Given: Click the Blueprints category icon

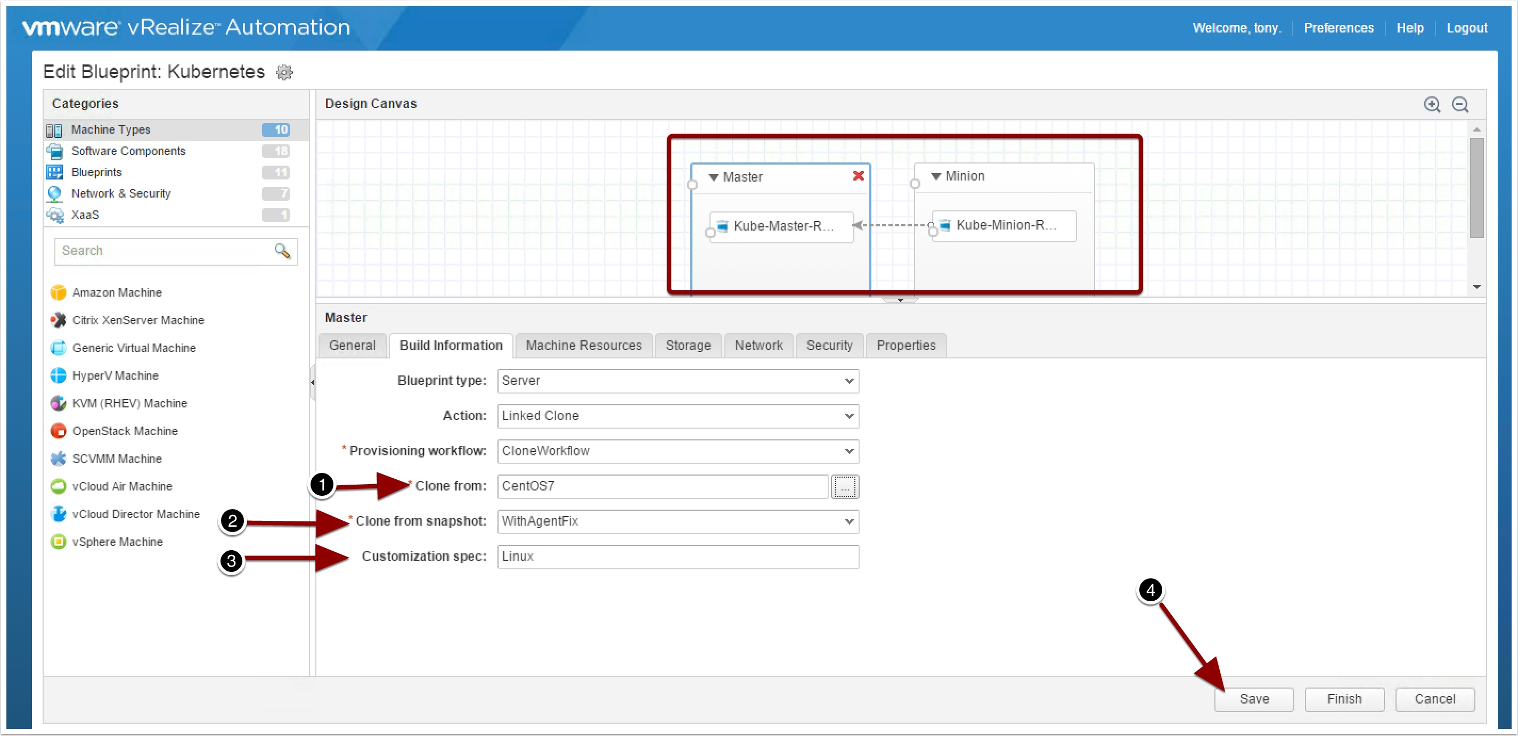Looking at the screenshot, I should tap(54, 173).
